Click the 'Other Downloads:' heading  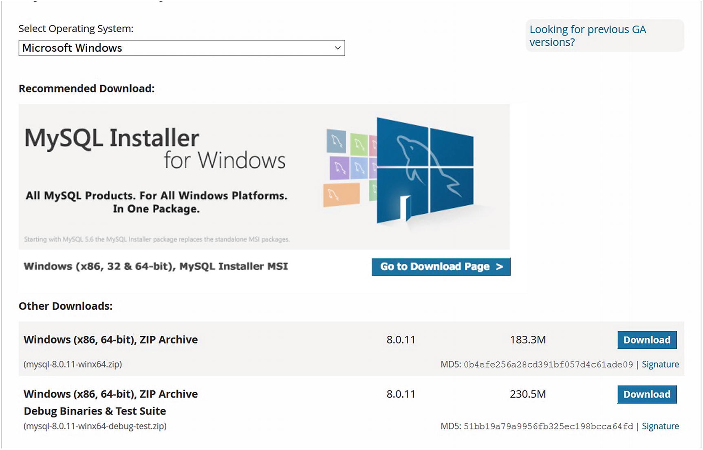[x=66, y=306]
